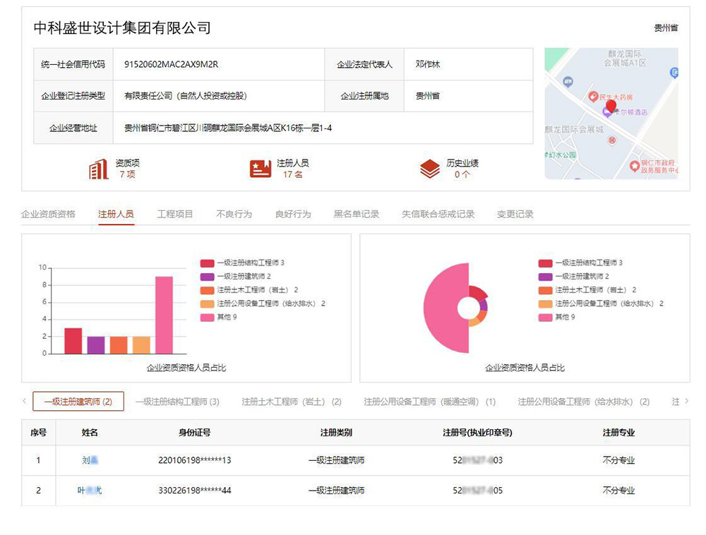Select the 一级注册结构工程师 (3) category tab
The image size is (706, 535).
[177, 402]
